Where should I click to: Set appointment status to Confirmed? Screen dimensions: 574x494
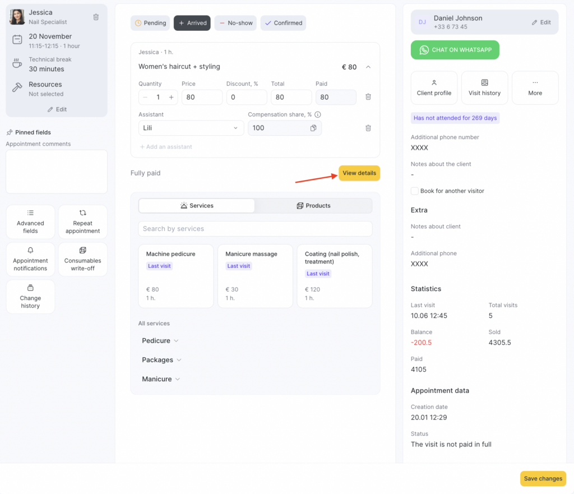click(x=283, y=23)
